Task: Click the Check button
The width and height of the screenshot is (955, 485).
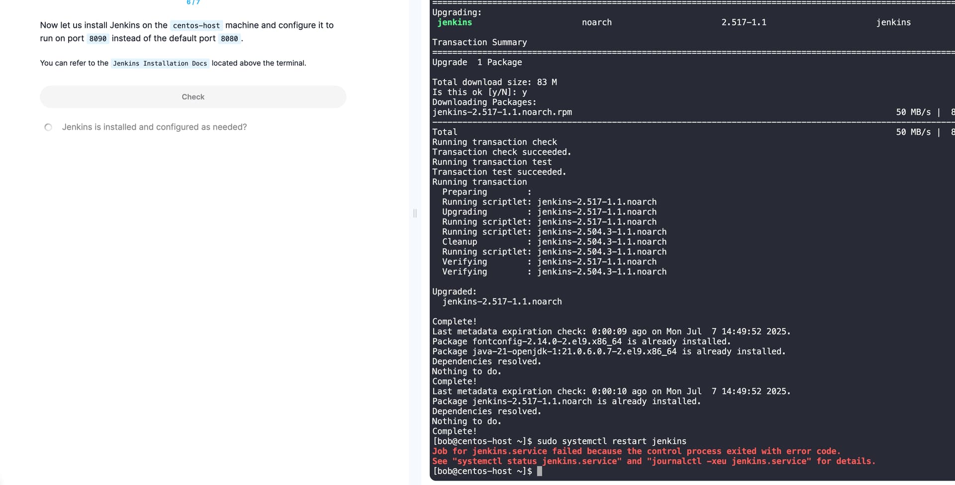Action: tap(193, 97)
